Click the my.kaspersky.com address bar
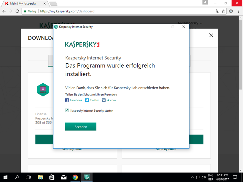The image size is (243, 182). pyautogui.click(x=122, y=11)
